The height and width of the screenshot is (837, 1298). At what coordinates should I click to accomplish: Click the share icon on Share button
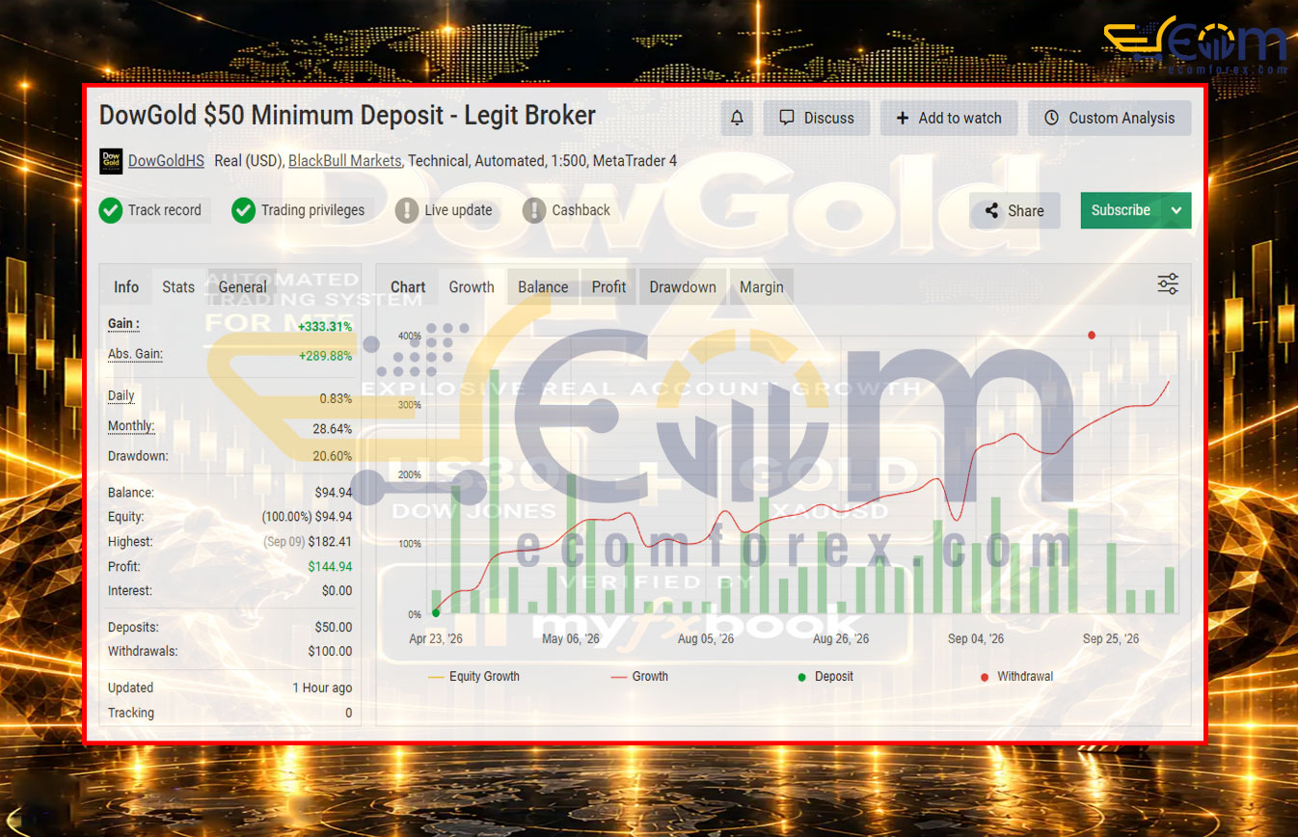point(990,211)
